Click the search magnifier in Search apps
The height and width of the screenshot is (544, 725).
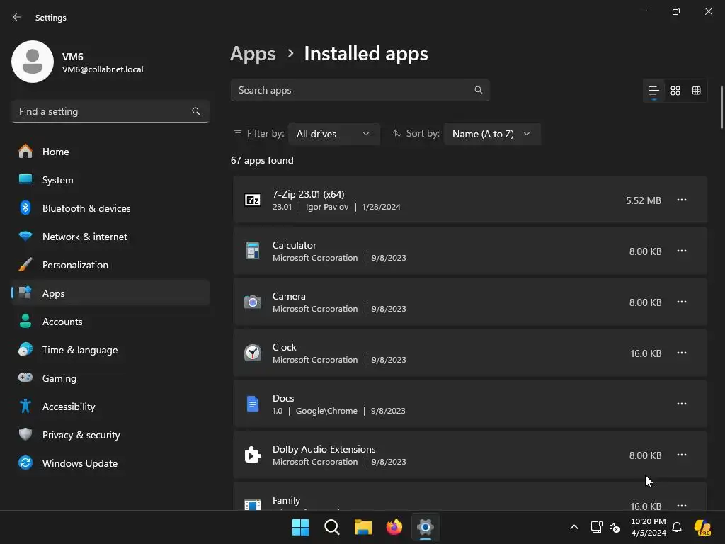[479, 90]
